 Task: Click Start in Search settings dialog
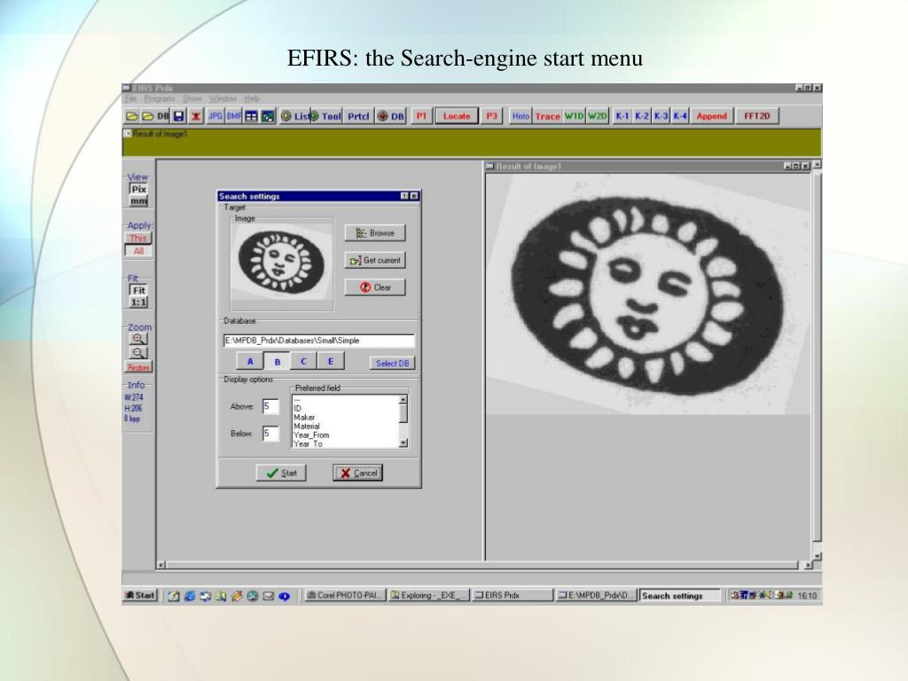click(281, 474)
